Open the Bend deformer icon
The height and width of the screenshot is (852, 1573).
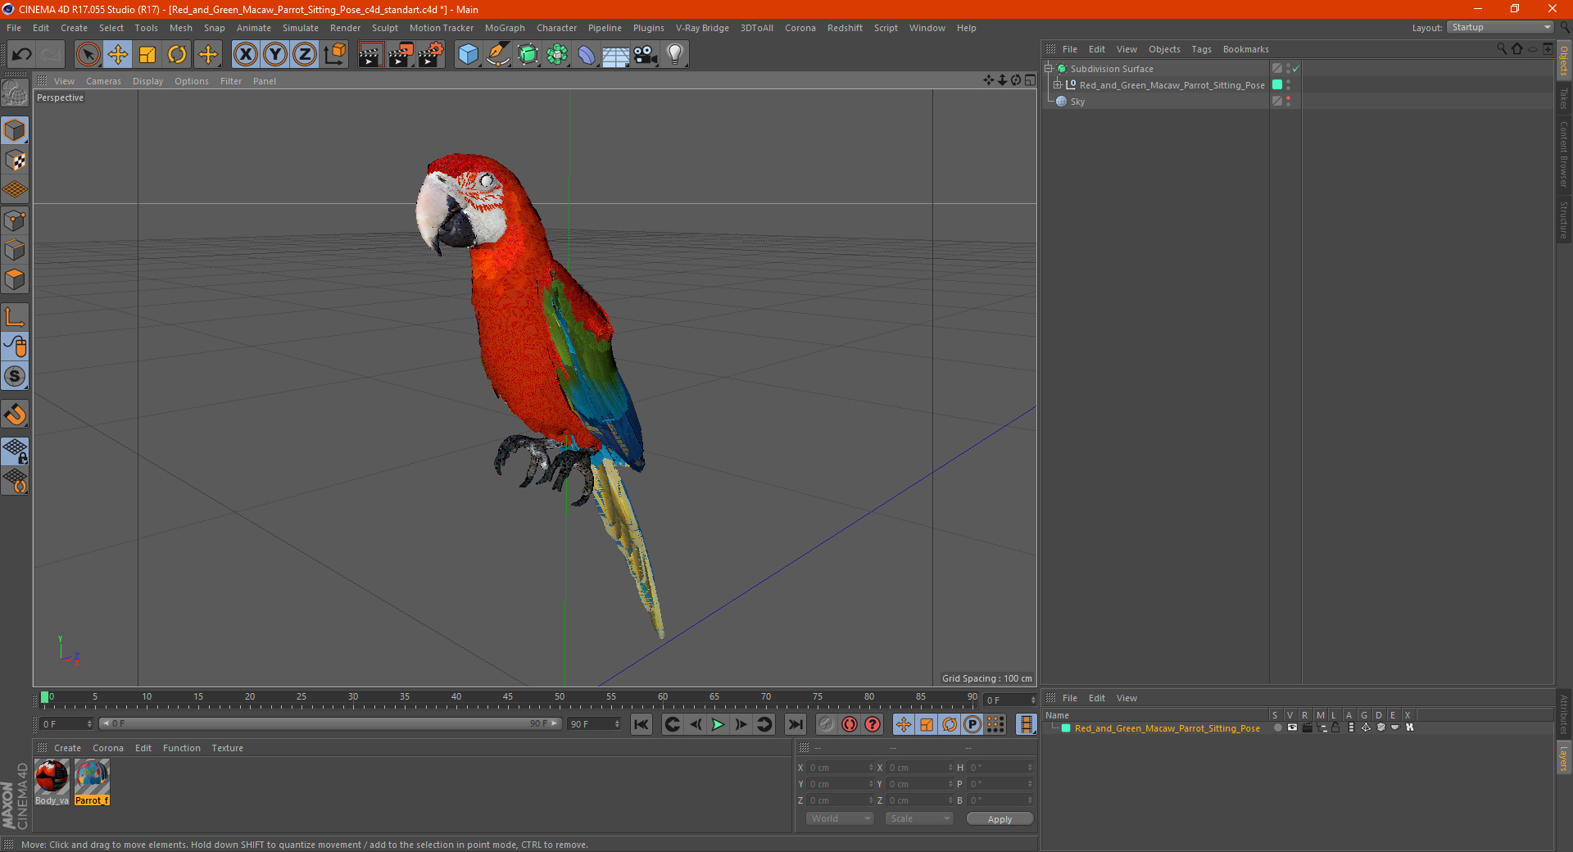(587, 55)
